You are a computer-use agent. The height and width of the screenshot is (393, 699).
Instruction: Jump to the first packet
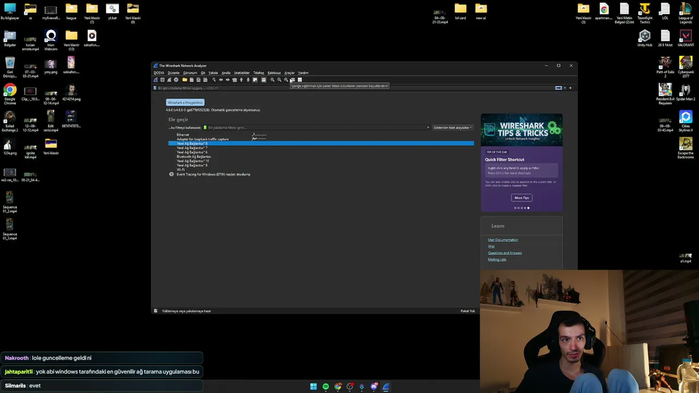[241, 80]
